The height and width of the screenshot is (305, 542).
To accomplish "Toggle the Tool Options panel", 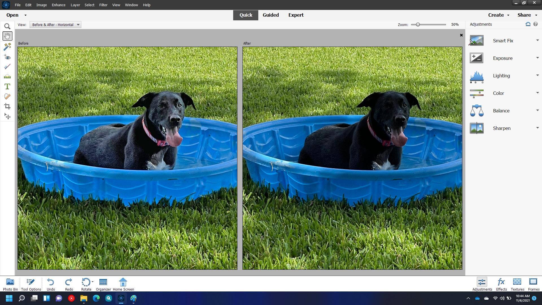I will (x=31, y=284).
